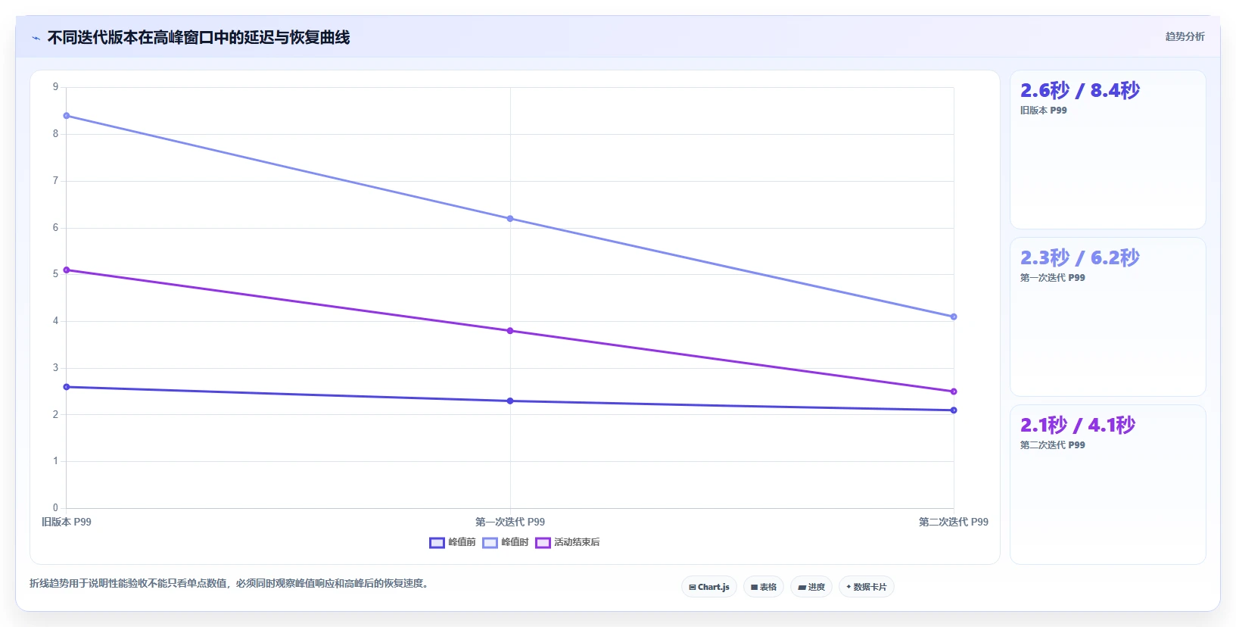Click the y-axis label 0
Screen dimensions: 1236x627
55,508
